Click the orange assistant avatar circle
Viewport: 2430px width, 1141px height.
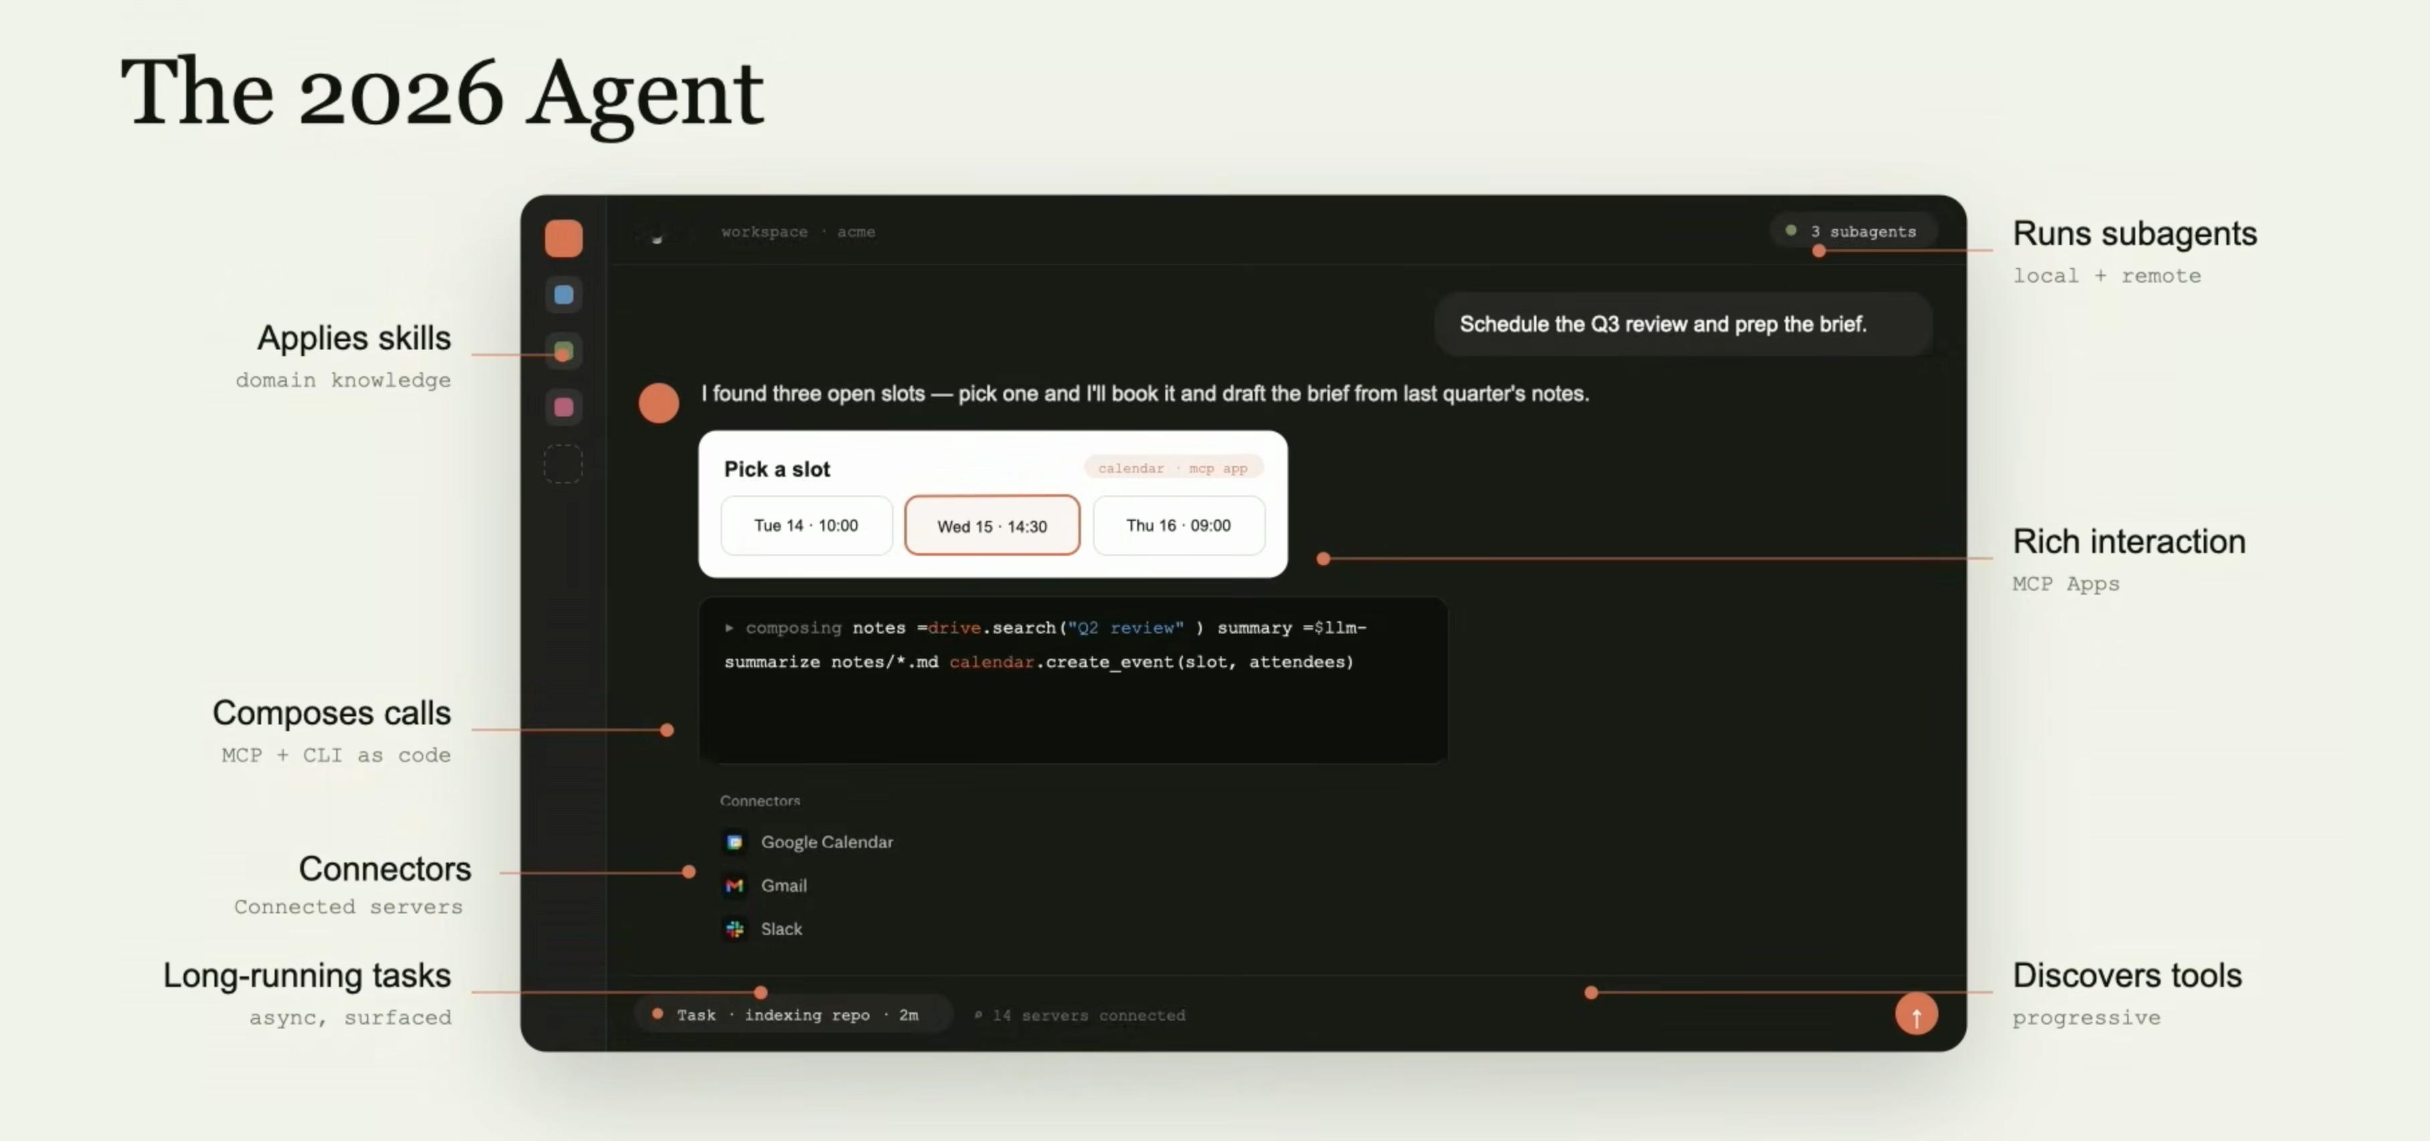[x=658, y=404]
